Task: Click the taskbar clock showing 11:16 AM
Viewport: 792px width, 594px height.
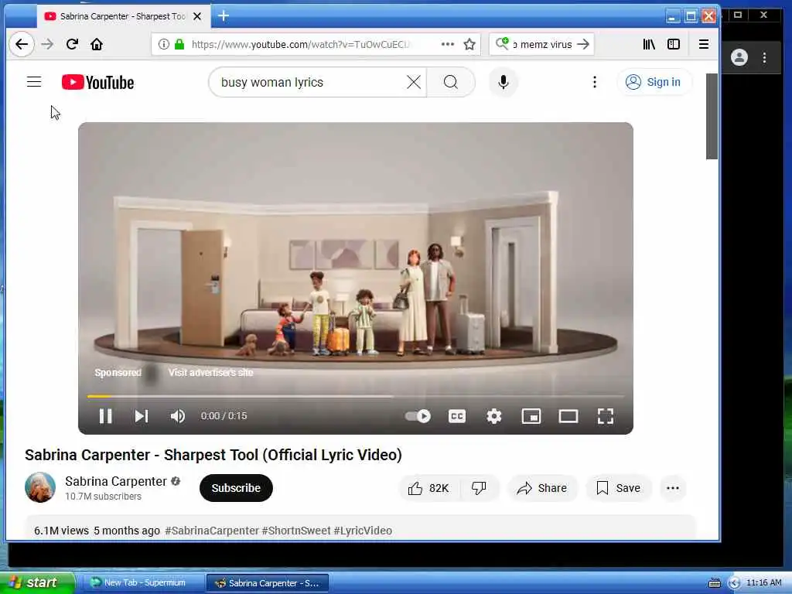Action: click(x=763, y=583)
